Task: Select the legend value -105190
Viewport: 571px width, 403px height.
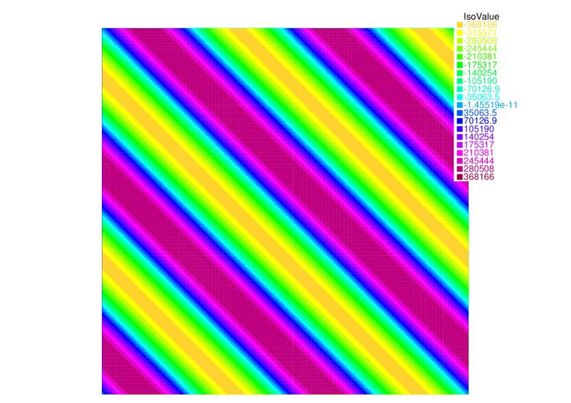Action: pyautogui.click(x=480, y=81)
